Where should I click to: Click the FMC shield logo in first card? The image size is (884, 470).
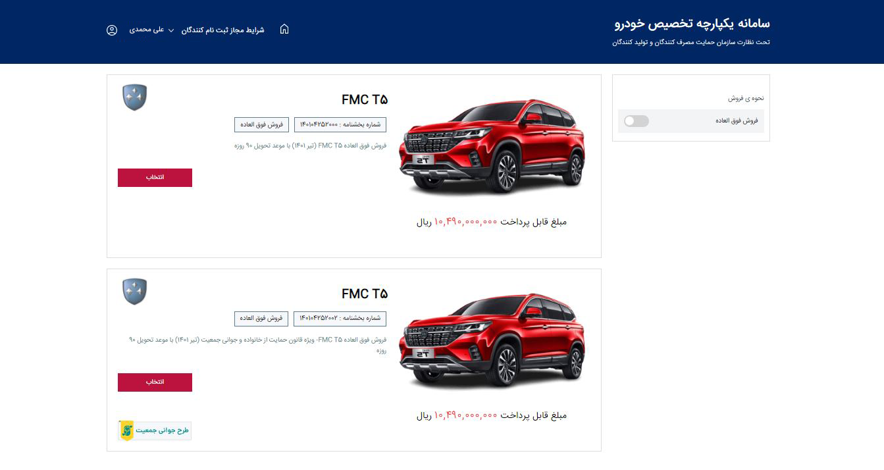point(135,97)
